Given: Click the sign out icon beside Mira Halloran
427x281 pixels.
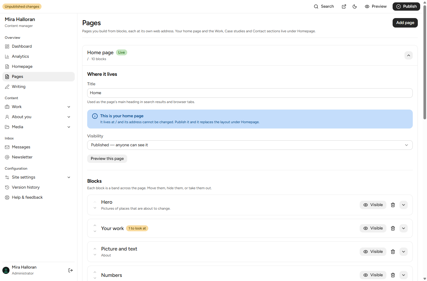Looking at the screenshot, I should [x=71, y=270].
